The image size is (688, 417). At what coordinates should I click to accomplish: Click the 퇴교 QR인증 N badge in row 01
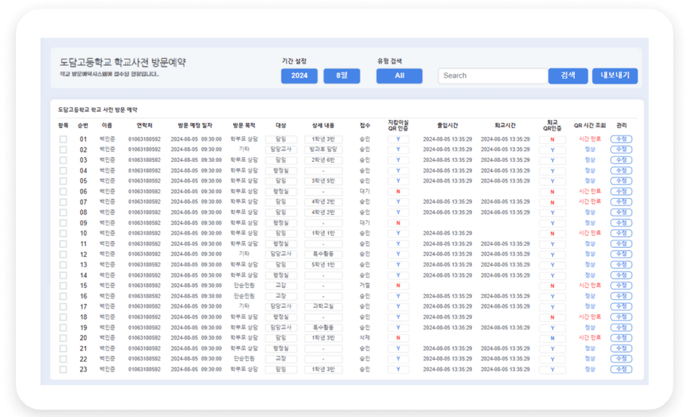coord(552,139)
